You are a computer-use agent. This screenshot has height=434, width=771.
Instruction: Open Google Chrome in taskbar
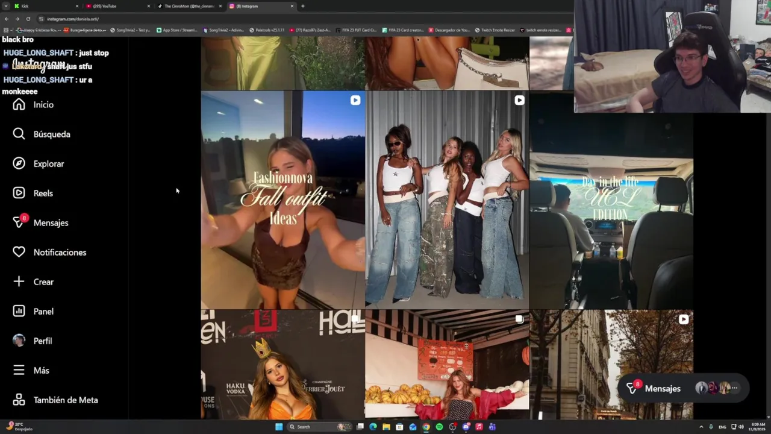[426, 427]
